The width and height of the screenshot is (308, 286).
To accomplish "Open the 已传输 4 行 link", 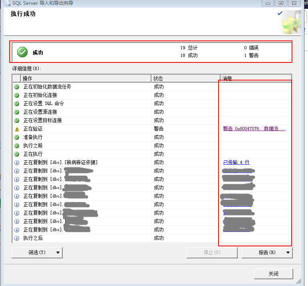I will (236, 162).
